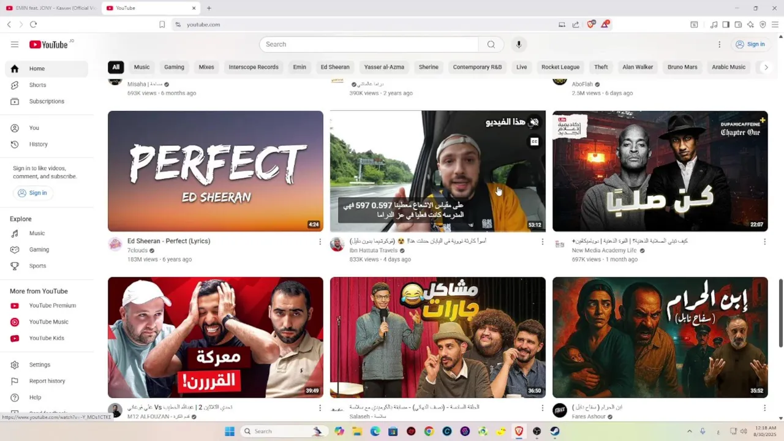Click the YouTube logo
The width and height of the screenshot is (784, 441).
pyautogui.click(x=48, y=44)
